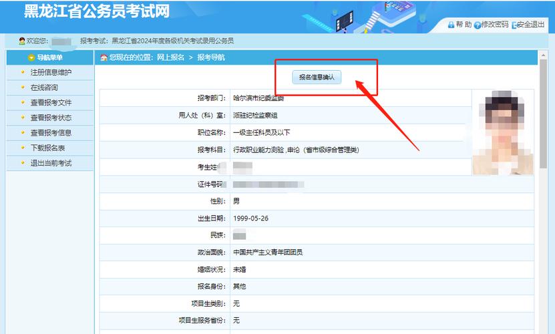Click the exit icon beside 安全退出
The height and width of the screenshot is (334, 555).
[514, 25]
